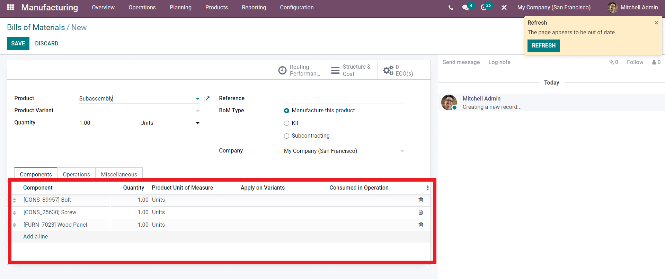Screen dimensions: 665x279
Task: Open the ECO(s) gears button
Action: click(x=404, y=70)
